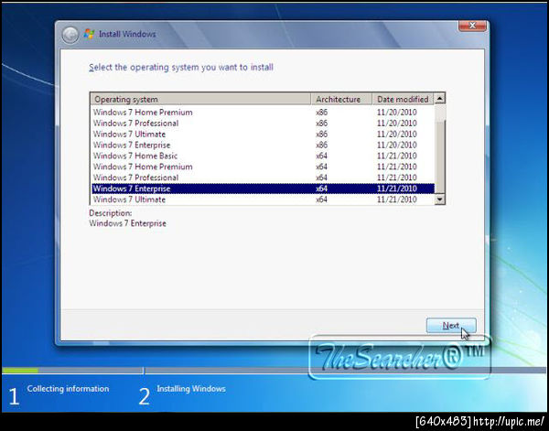Select highlighted Windows 7 Enterprise x64

[263, 189]
